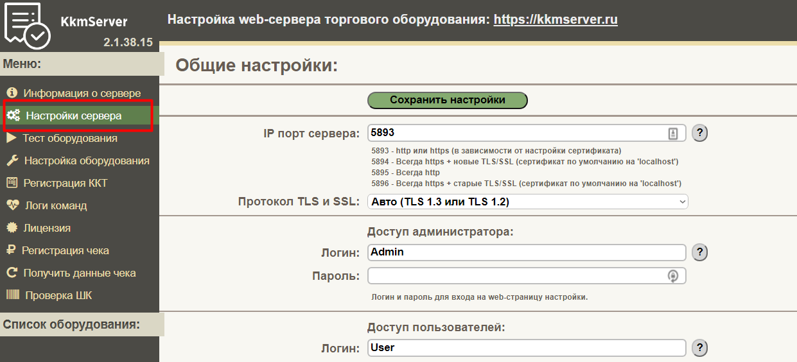Open help for user Логин
The image size is (797, 362).
tap(700, 348)
